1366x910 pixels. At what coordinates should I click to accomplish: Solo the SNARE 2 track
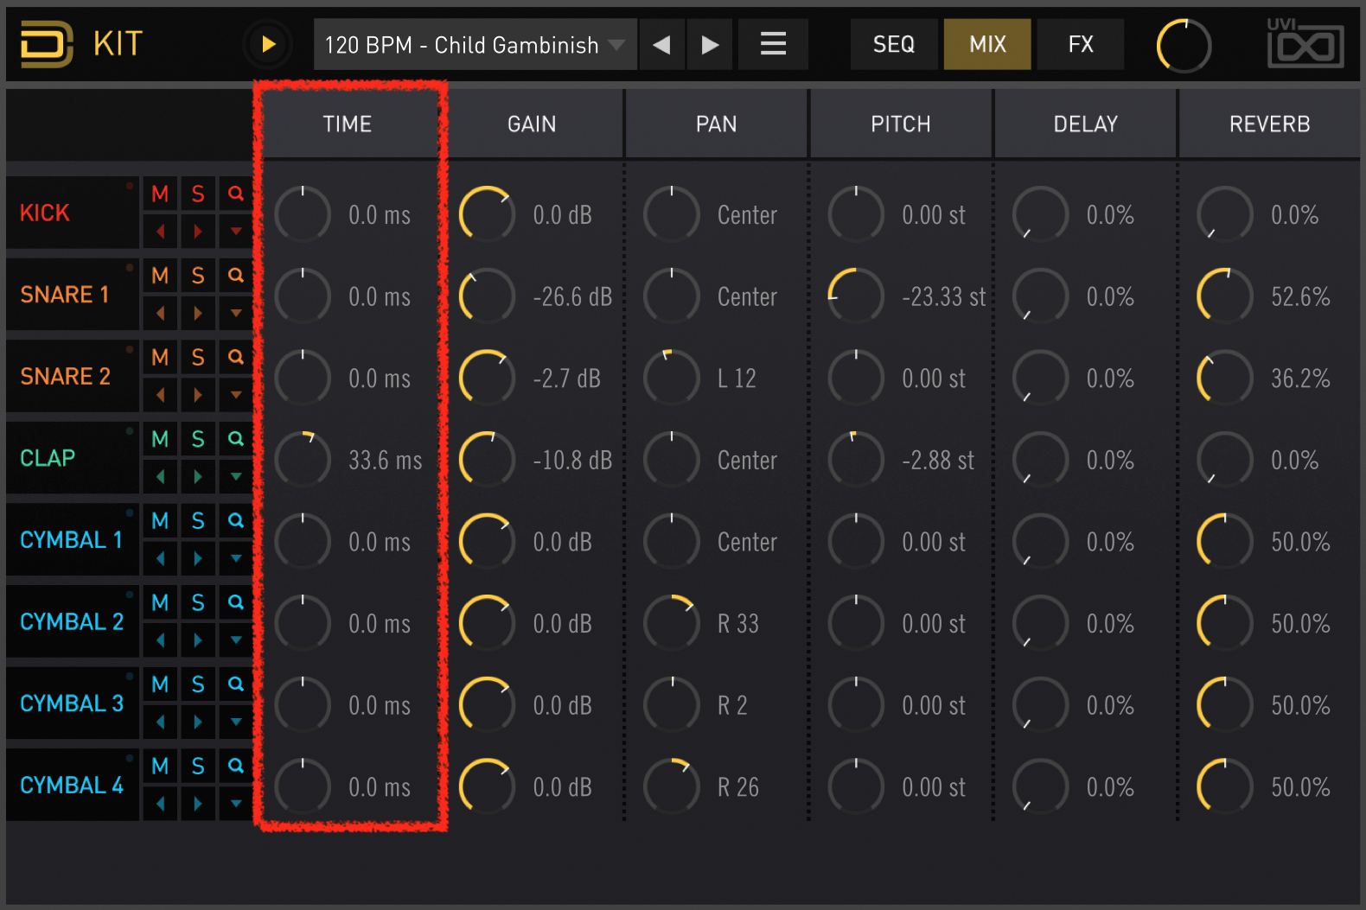pyautogui.click(x=198, y=358)
